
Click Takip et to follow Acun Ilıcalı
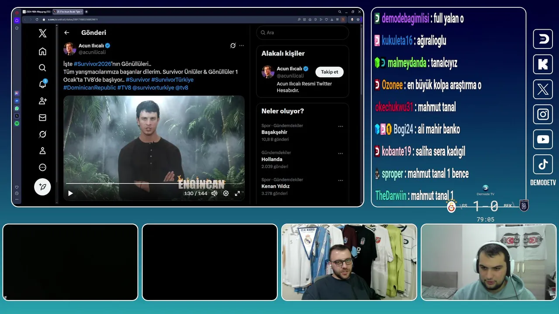pyautogui.click(x=329, y=72)
